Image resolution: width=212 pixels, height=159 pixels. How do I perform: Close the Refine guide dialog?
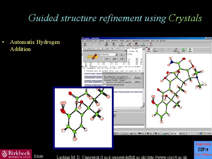tap(125, 50)
